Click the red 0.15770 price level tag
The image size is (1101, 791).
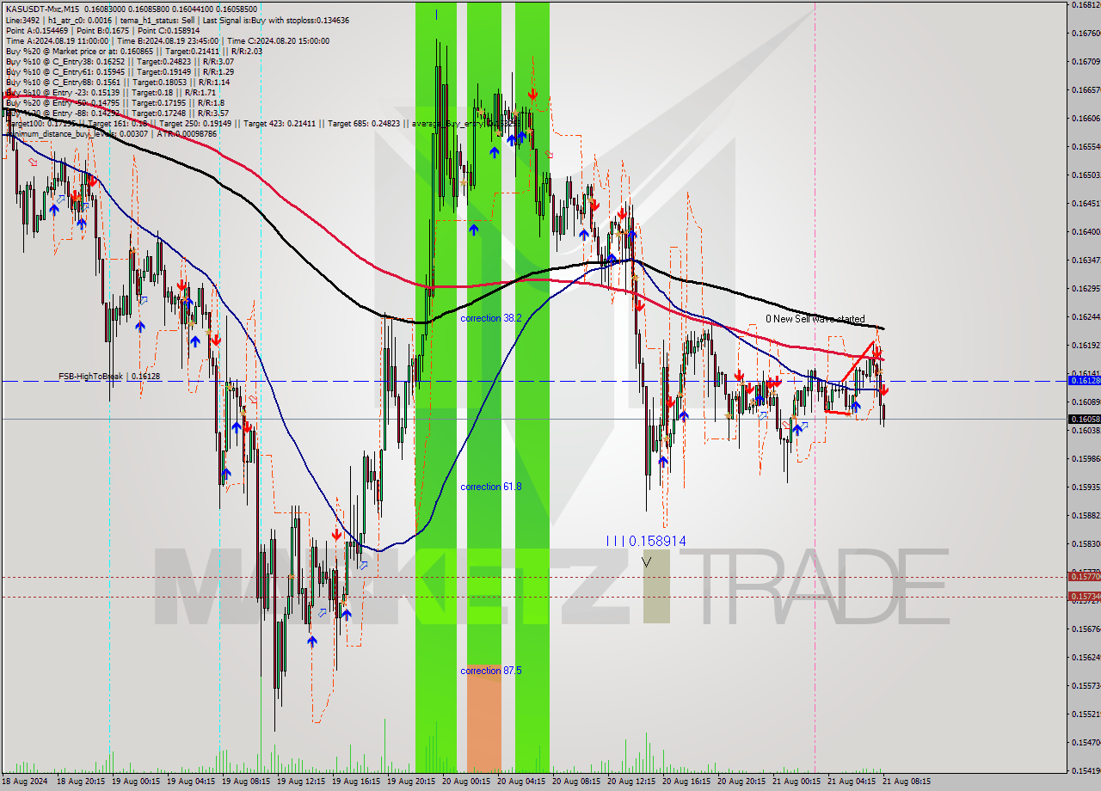(x=1084, y=576)
